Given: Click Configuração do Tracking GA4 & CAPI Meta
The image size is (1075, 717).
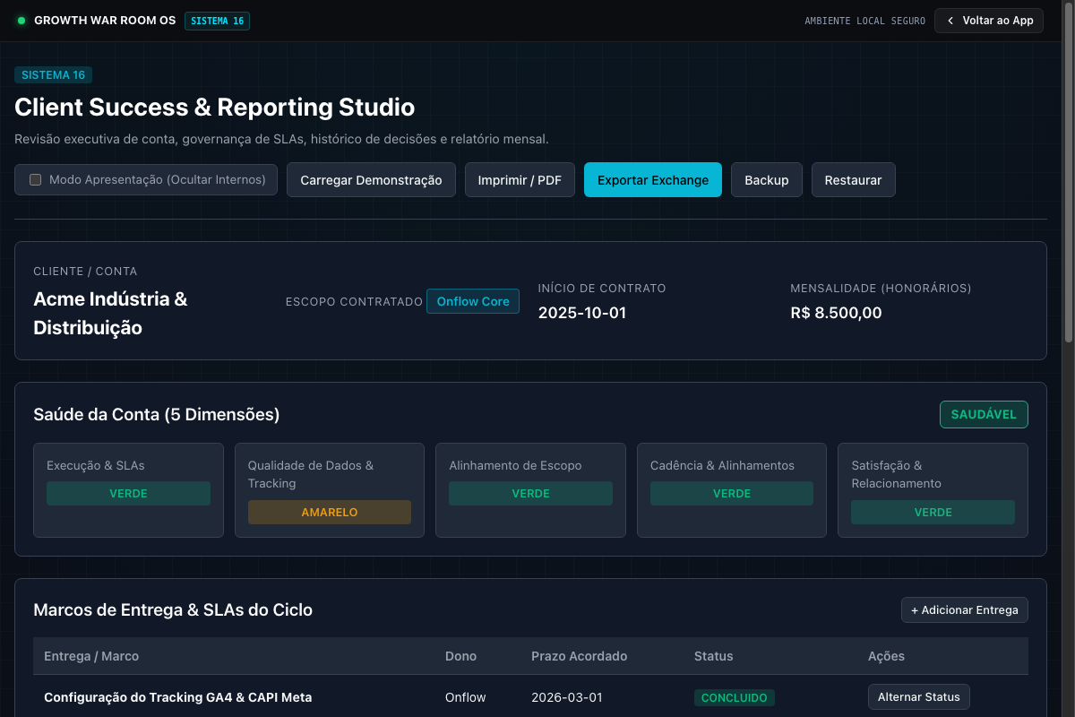Looking at the screenshot, I should tap(177, 696).
